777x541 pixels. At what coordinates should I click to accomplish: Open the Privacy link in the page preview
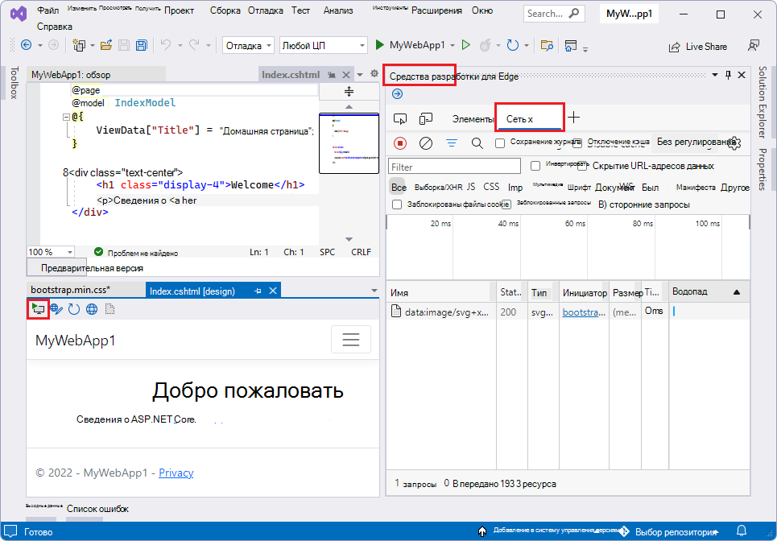tap(176, 473)
